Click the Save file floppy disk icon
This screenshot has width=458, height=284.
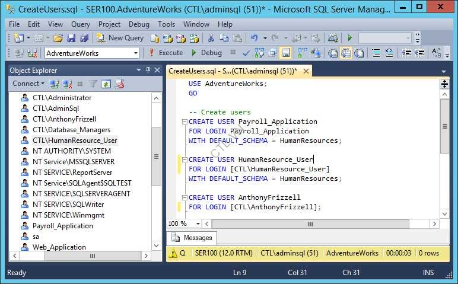click(x=71, y=37)
